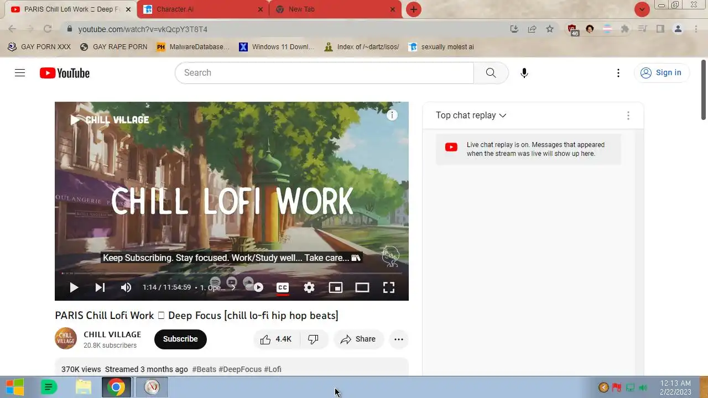Viewport: 708px width, 398px height.
Task: Switch to the New Tab tab
Action: [335, 9]
